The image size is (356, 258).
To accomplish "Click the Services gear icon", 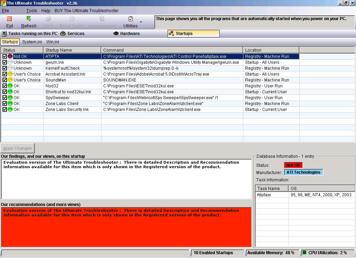I will click(63, 34).
